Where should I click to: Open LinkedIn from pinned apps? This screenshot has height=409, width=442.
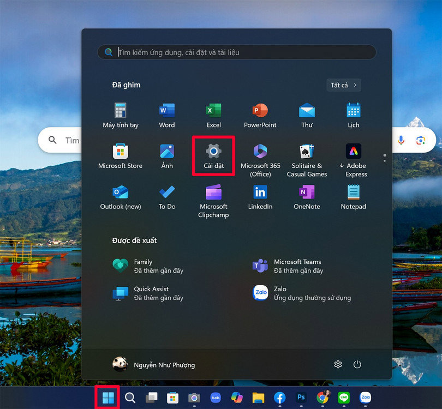point(260,194)
